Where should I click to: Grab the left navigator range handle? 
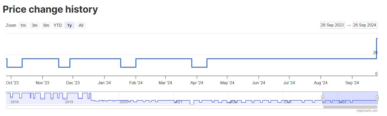click(322, 98)
